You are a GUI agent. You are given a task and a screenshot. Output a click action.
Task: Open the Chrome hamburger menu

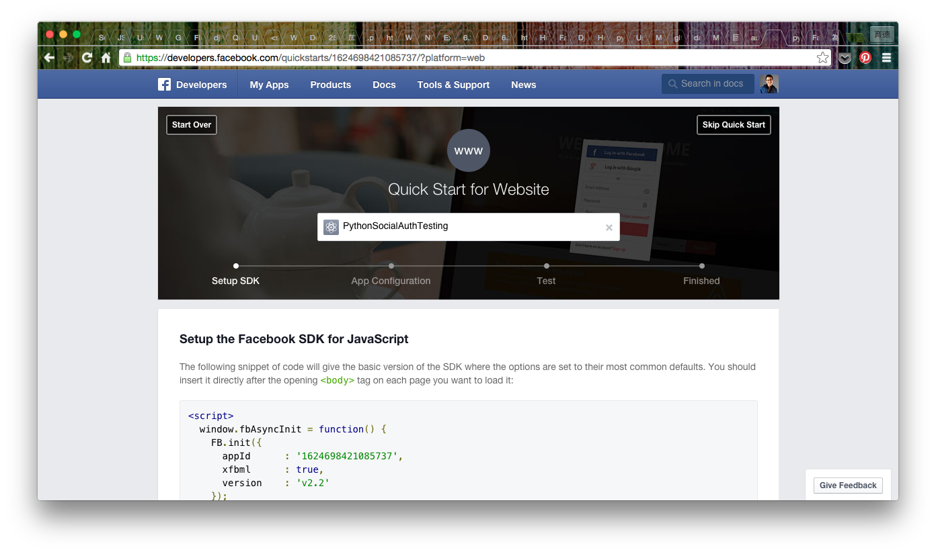coord(886,58)
